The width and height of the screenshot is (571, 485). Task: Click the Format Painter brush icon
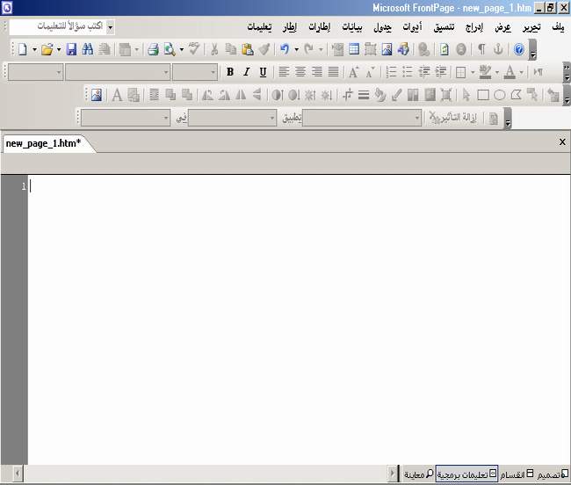[264, 50]
